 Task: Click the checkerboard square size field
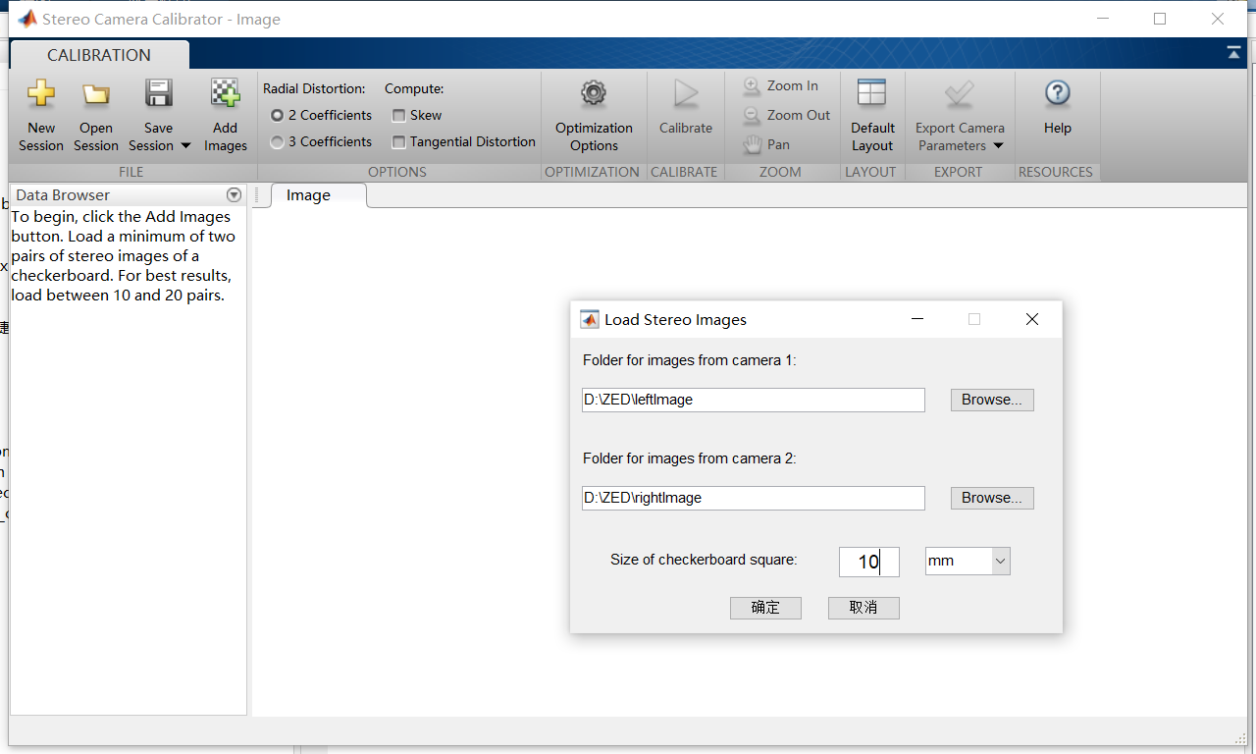(x=869, y=562)
